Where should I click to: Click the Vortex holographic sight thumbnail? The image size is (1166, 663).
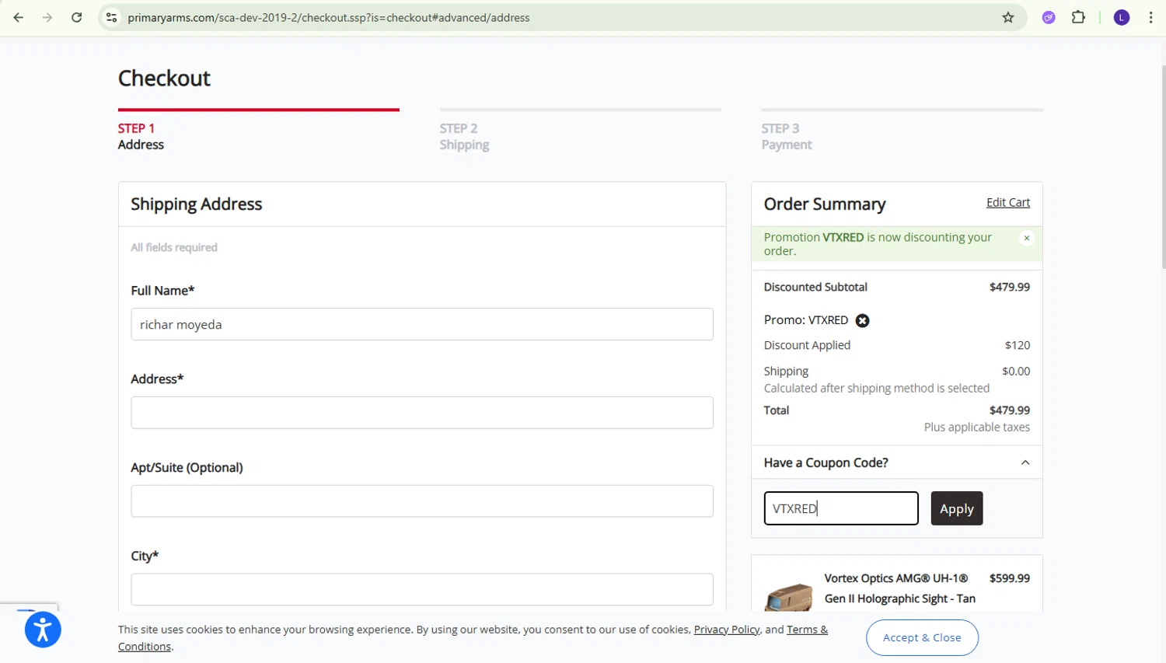[788, 596]
